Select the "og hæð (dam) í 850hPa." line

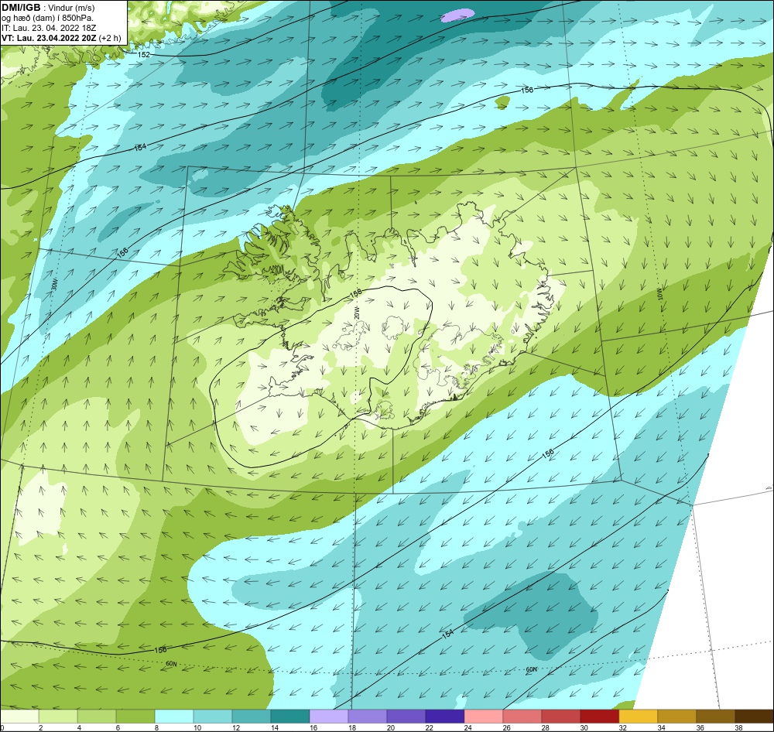47,19
